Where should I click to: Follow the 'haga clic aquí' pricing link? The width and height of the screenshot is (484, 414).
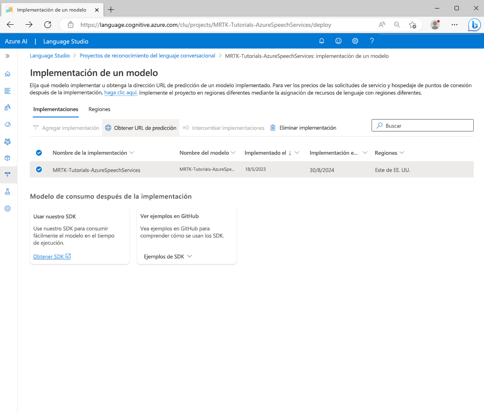pyautogui.click(x=121, y=93)
